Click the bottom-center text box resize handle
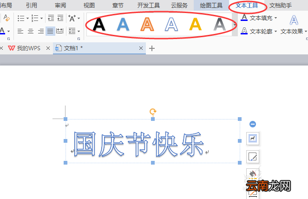This screenshot has width=308, height=199. [x=153, y=163]
